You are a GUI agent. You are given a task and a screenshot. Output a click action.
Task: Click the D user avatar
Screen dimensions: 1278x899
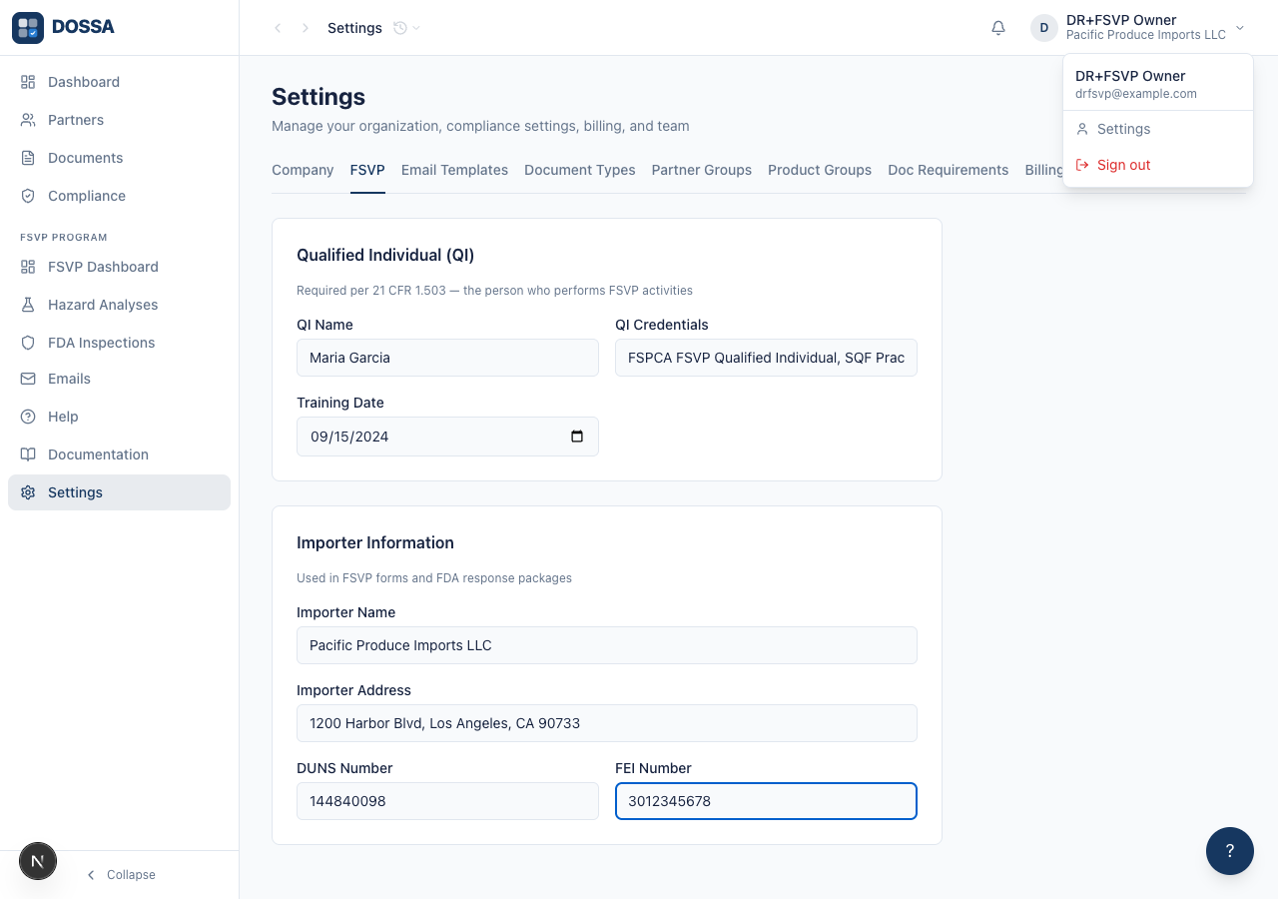pos(1044,28)
